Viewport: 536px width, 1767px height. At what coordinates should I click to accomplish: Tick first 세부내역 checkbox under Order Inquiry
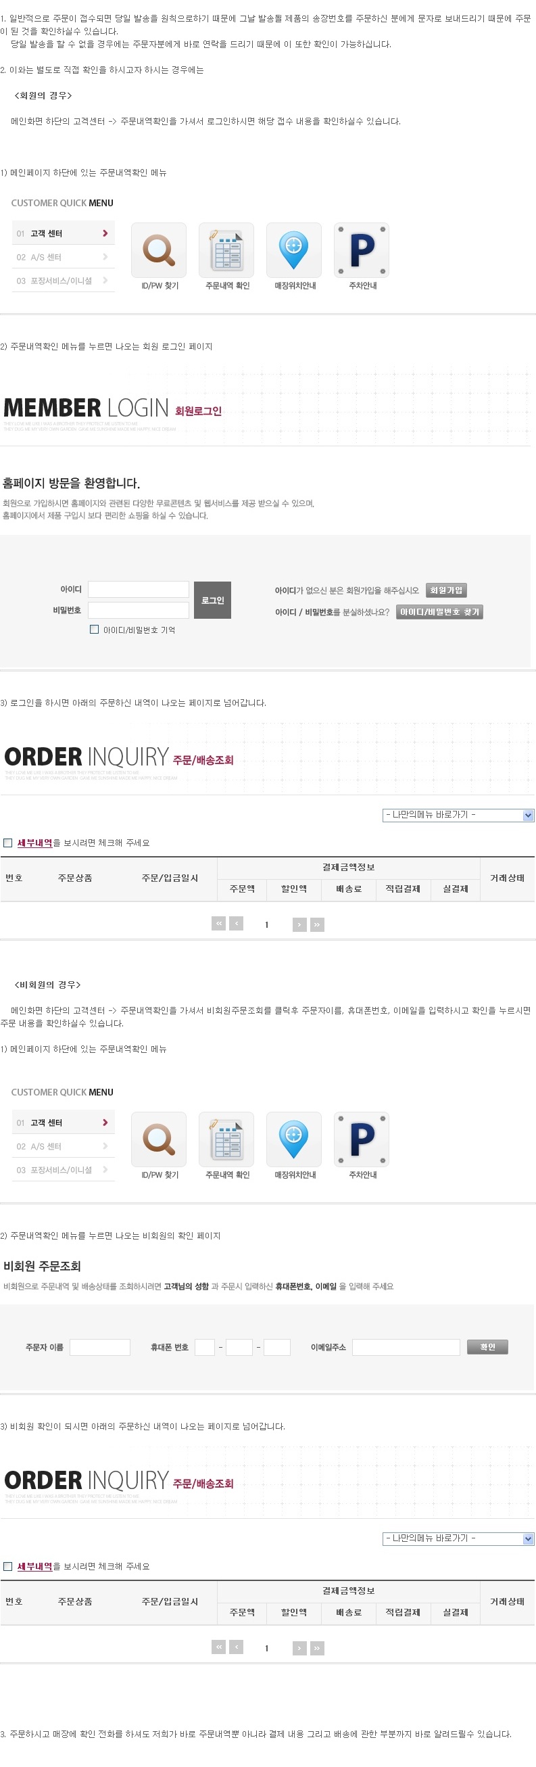point(8,843)
